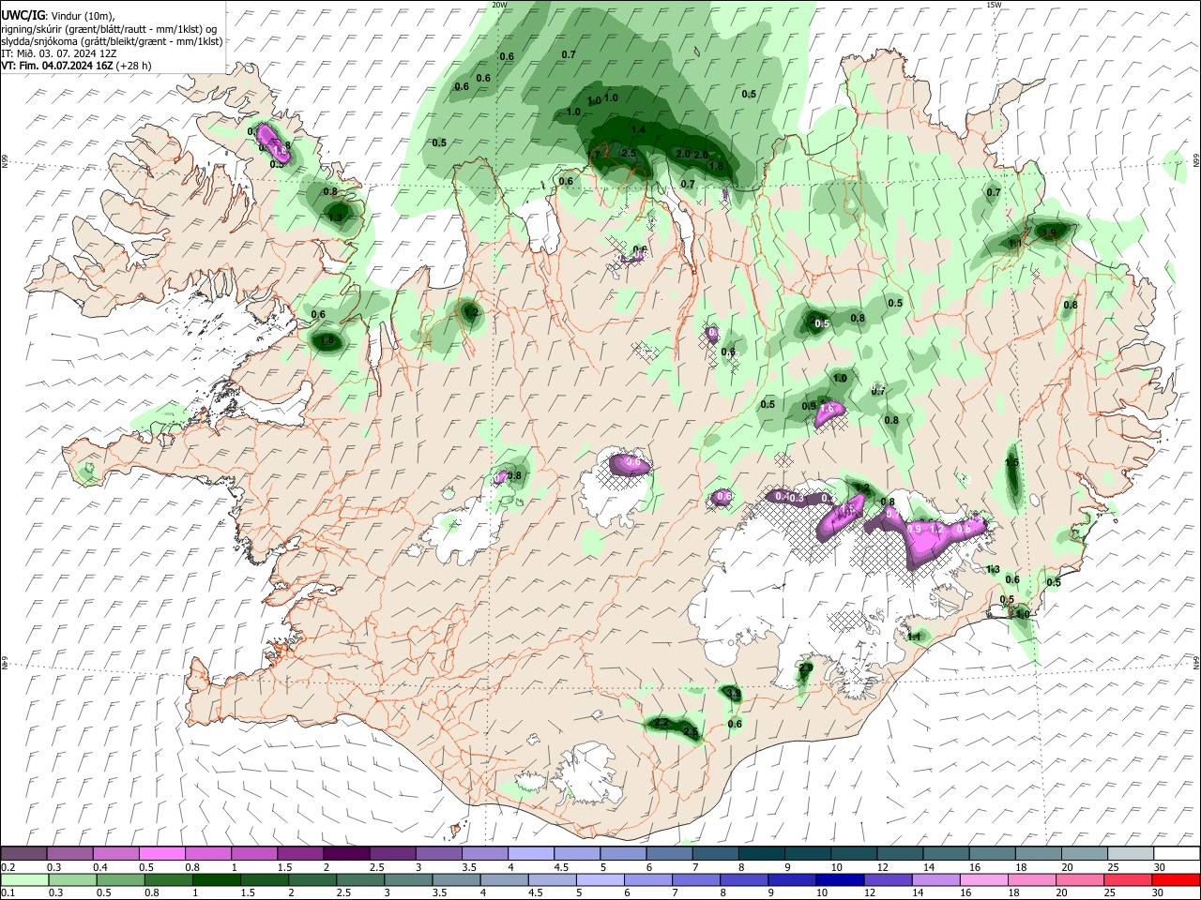Pick snow legend swatch between 4 and 4.5

click(531, 853)
